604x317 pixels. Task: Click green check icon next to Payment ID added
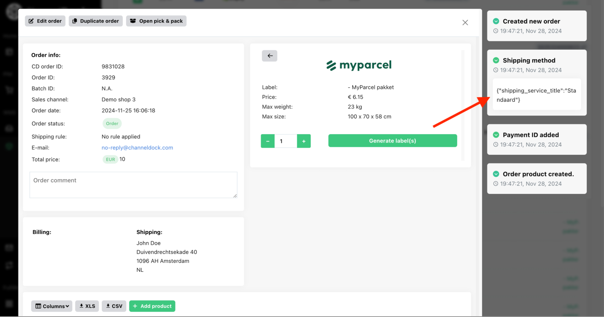496,135
